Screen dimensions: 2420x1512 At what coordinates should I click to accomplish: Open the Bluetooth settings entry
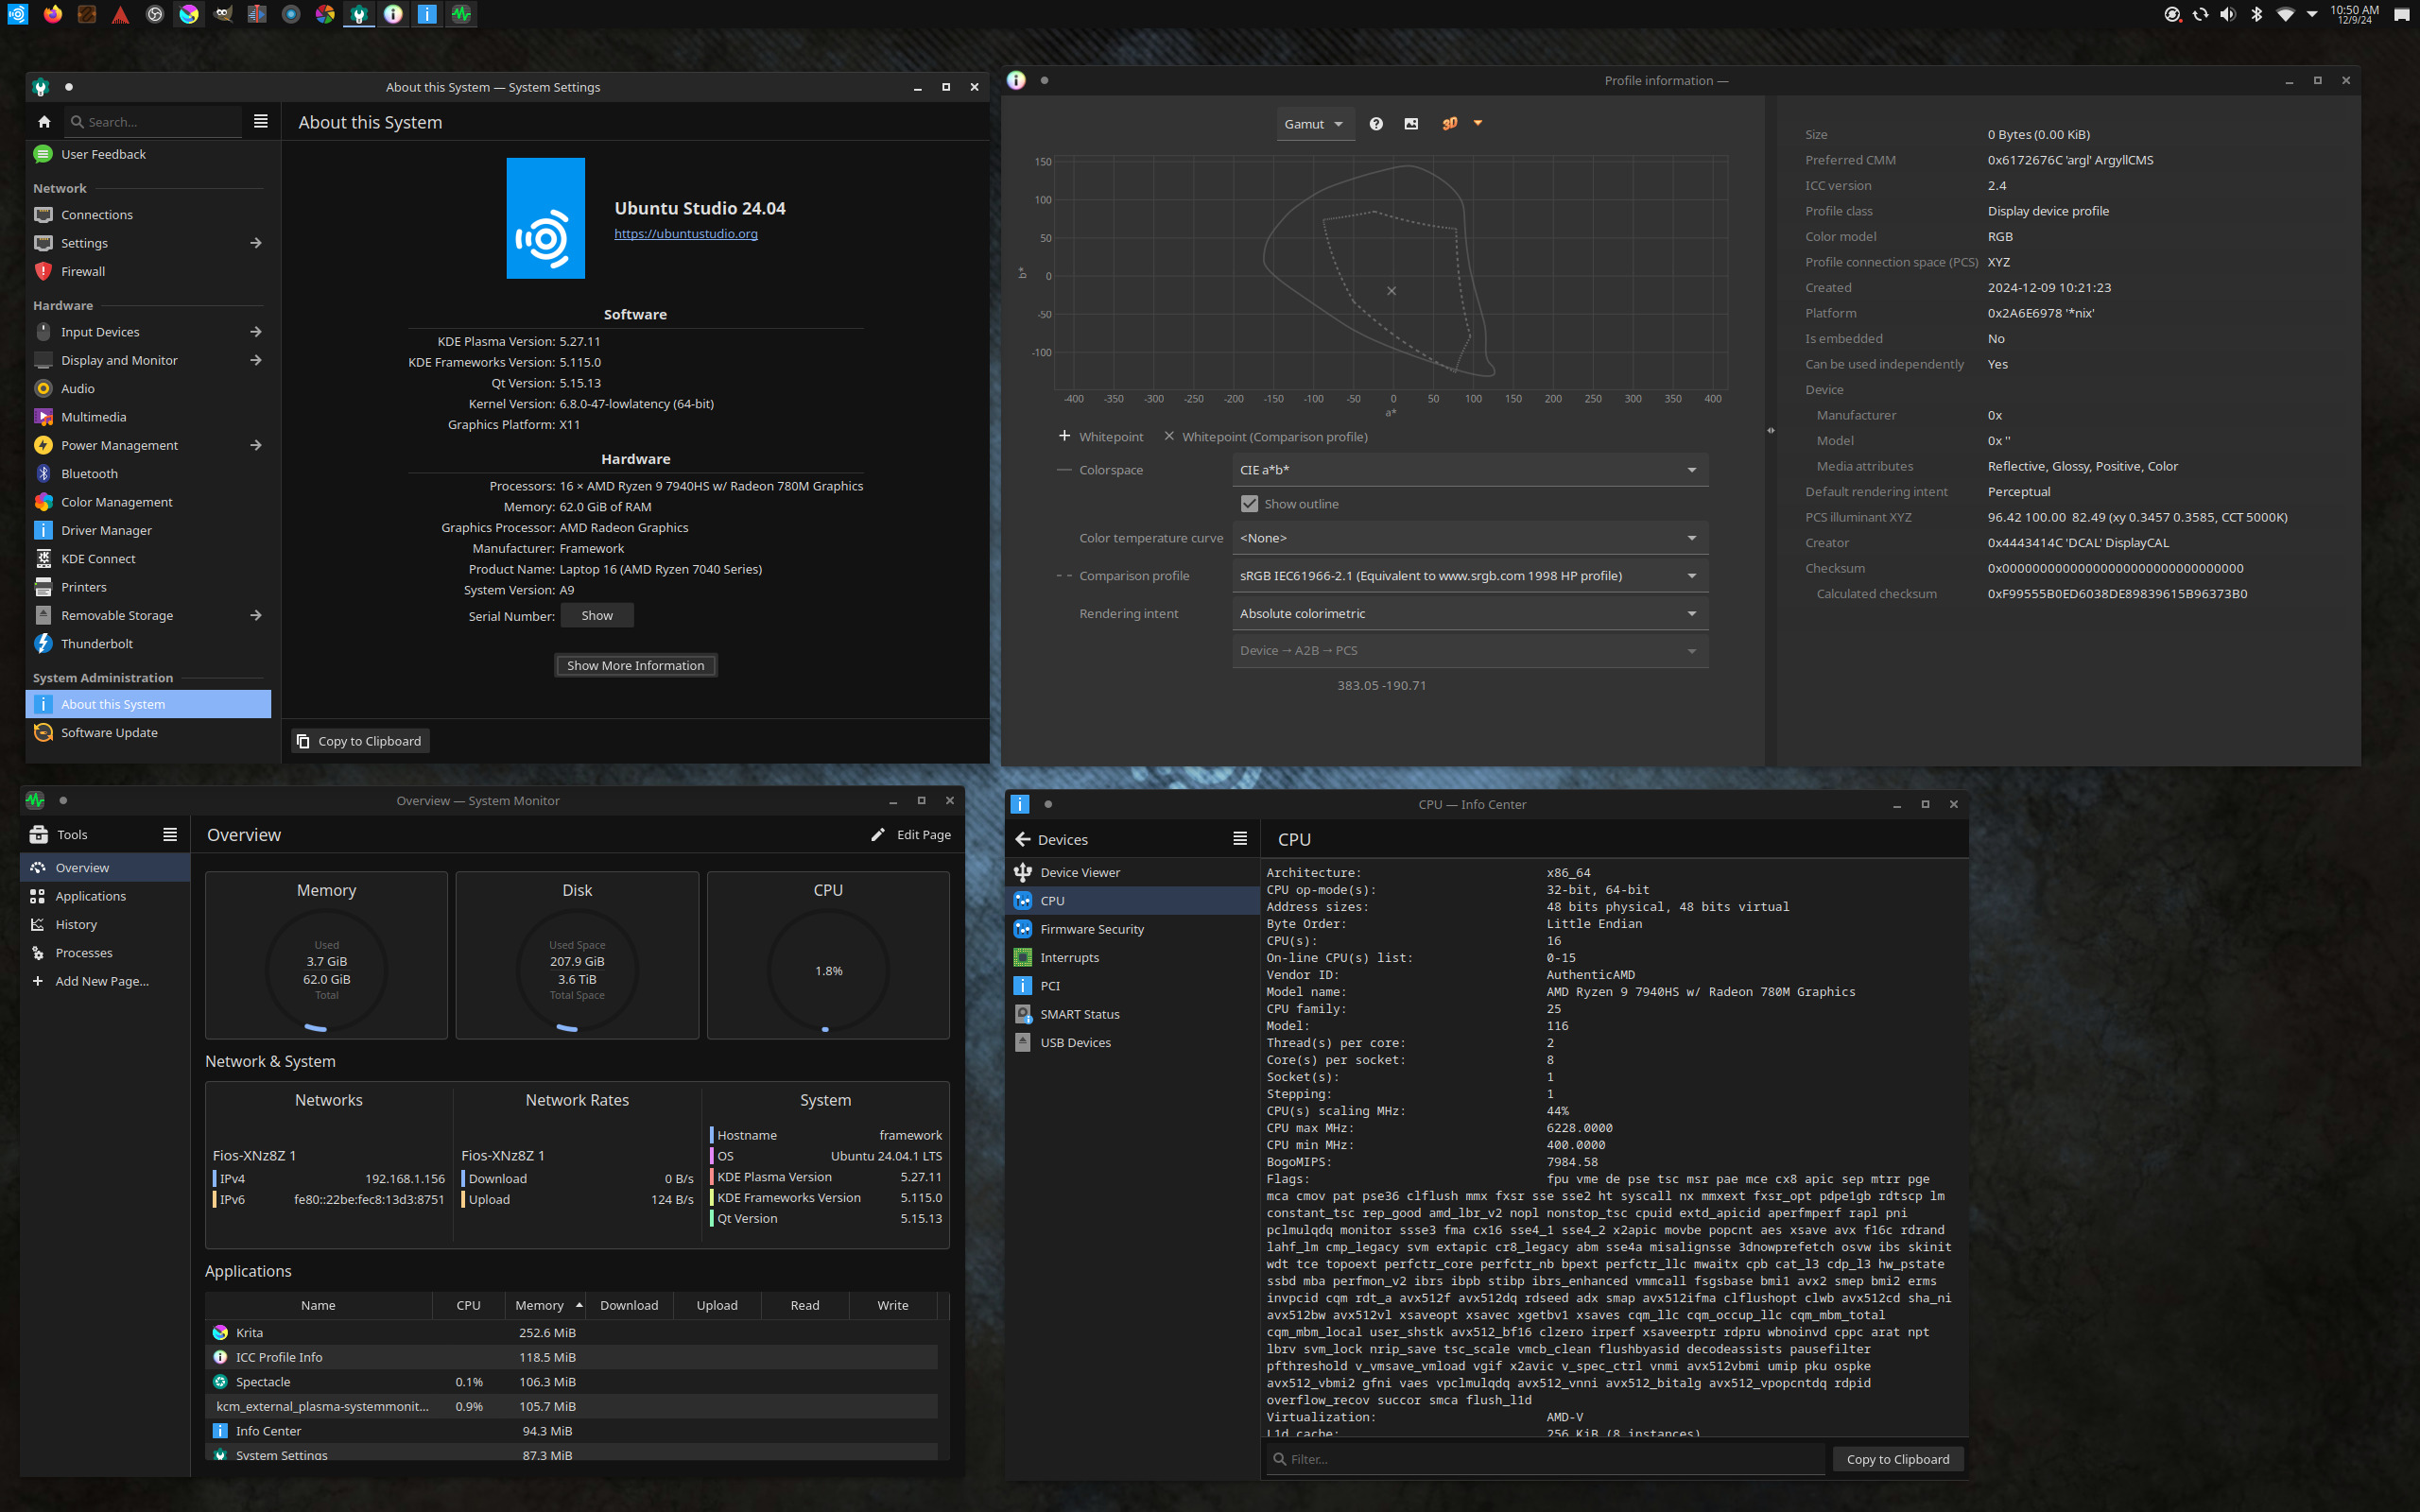pyautogui.click(x=148, y=474)
